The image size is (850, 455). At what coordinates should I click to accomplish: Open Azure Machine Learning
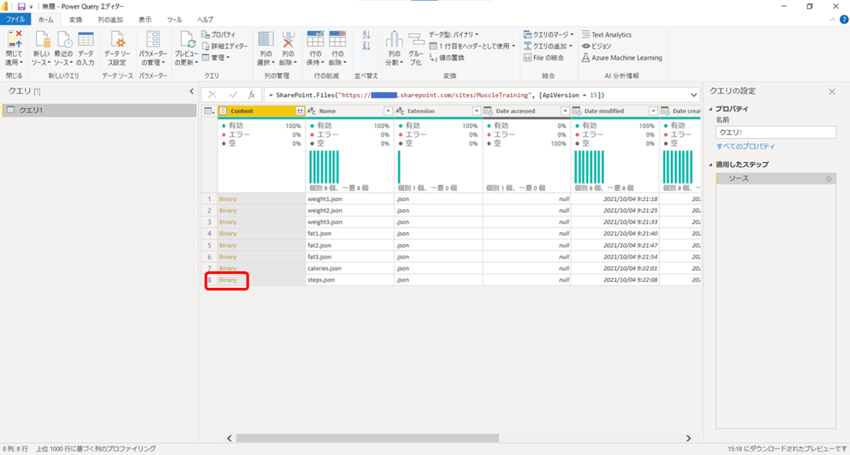coord(621,58)
